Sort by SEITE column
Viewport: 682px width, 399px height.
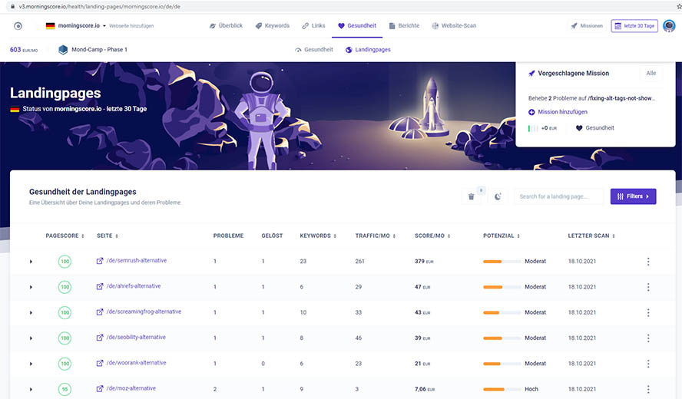click(x=108, y=236)
